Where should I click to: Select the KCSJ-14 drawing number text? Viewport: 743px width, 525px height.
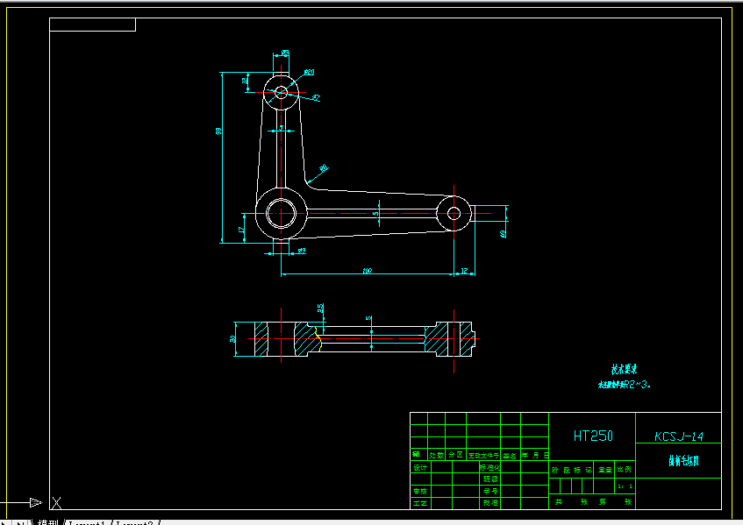click(679, 436)
